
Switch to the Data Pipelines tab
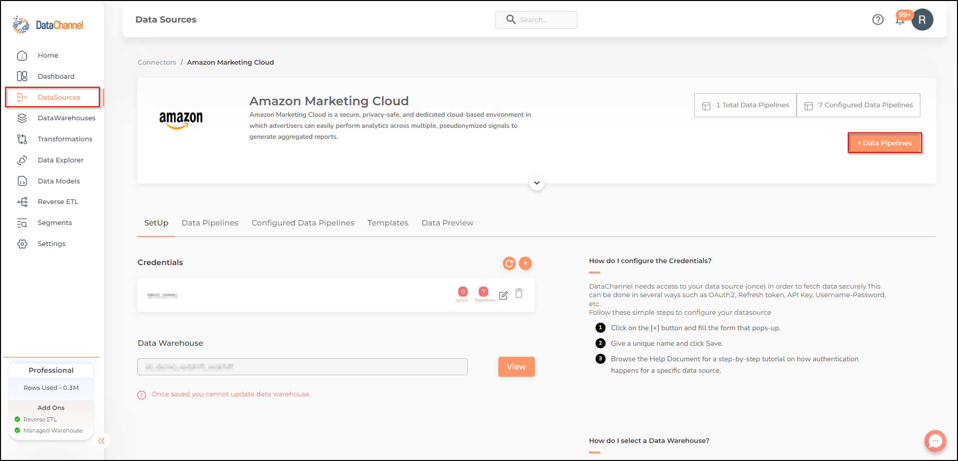tap(210, 223)
